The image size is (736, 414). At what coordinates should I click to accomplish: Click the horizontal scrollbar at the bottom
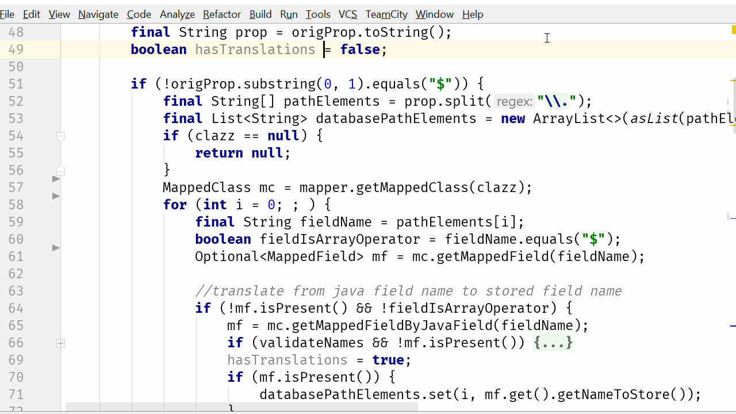241,407
